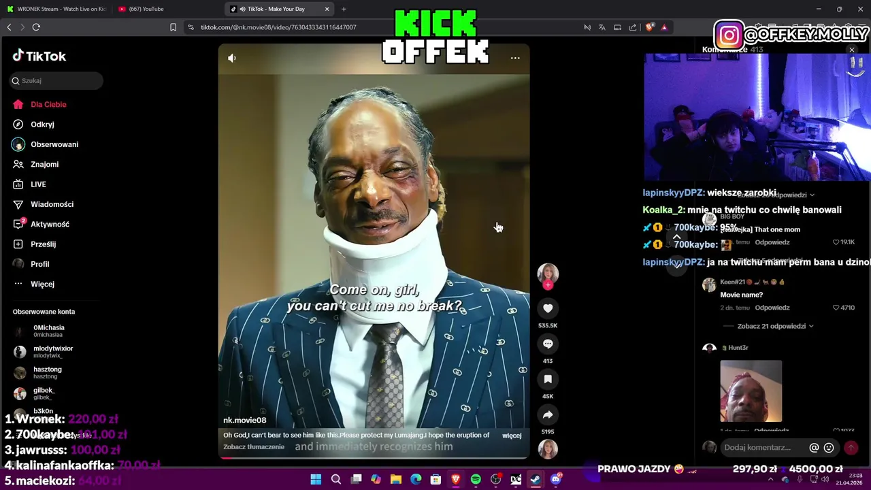The height and width of the screenshot is (490, 871).
Task: Switch to the (667) YouTube tab
Action: pyautogui.click(x=146, y=9)
